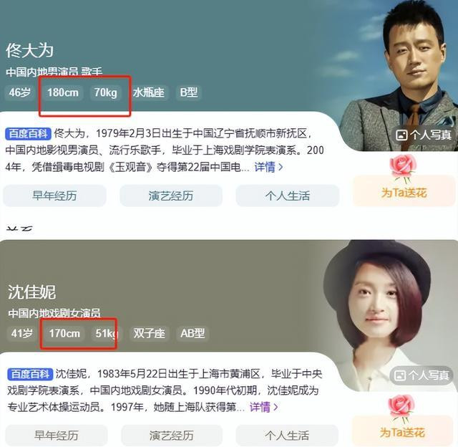Click the AB型 blood type tag
Viewport: 458px width, 447px height.
click(x=193, y=333)
